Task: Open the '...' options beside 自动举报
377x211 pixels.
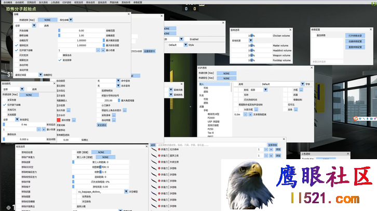Action: pos(114,120)
